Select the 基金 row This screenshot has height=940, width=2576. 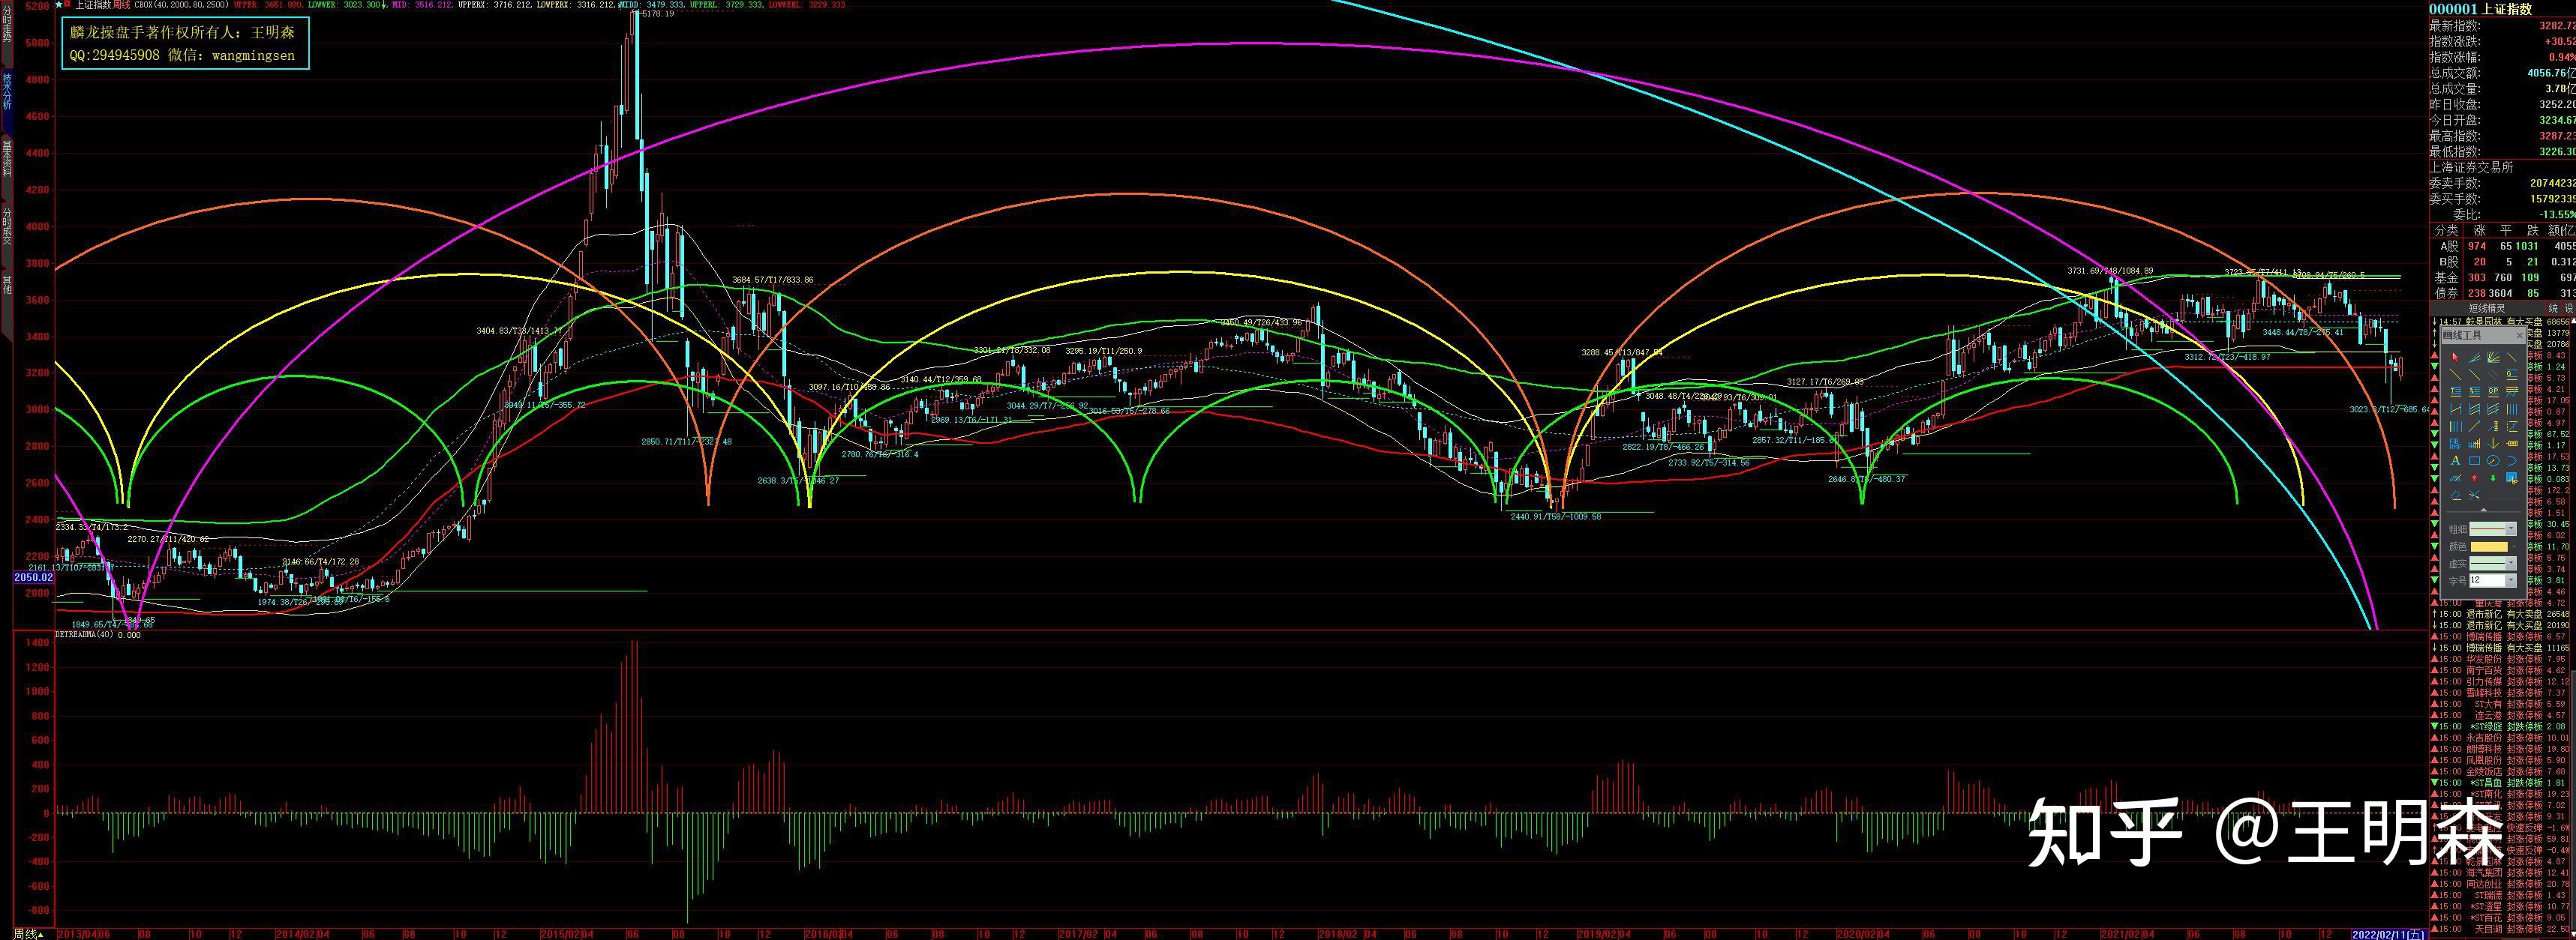coord(2503,277)
